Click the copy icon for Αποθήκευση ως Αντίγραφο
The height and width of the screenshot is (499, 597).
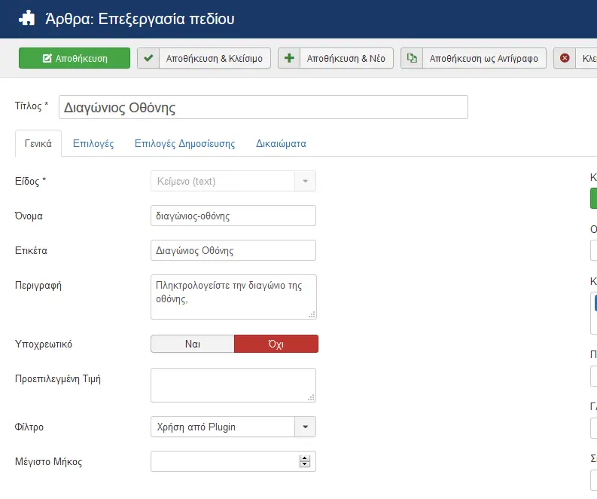(412, 58)
